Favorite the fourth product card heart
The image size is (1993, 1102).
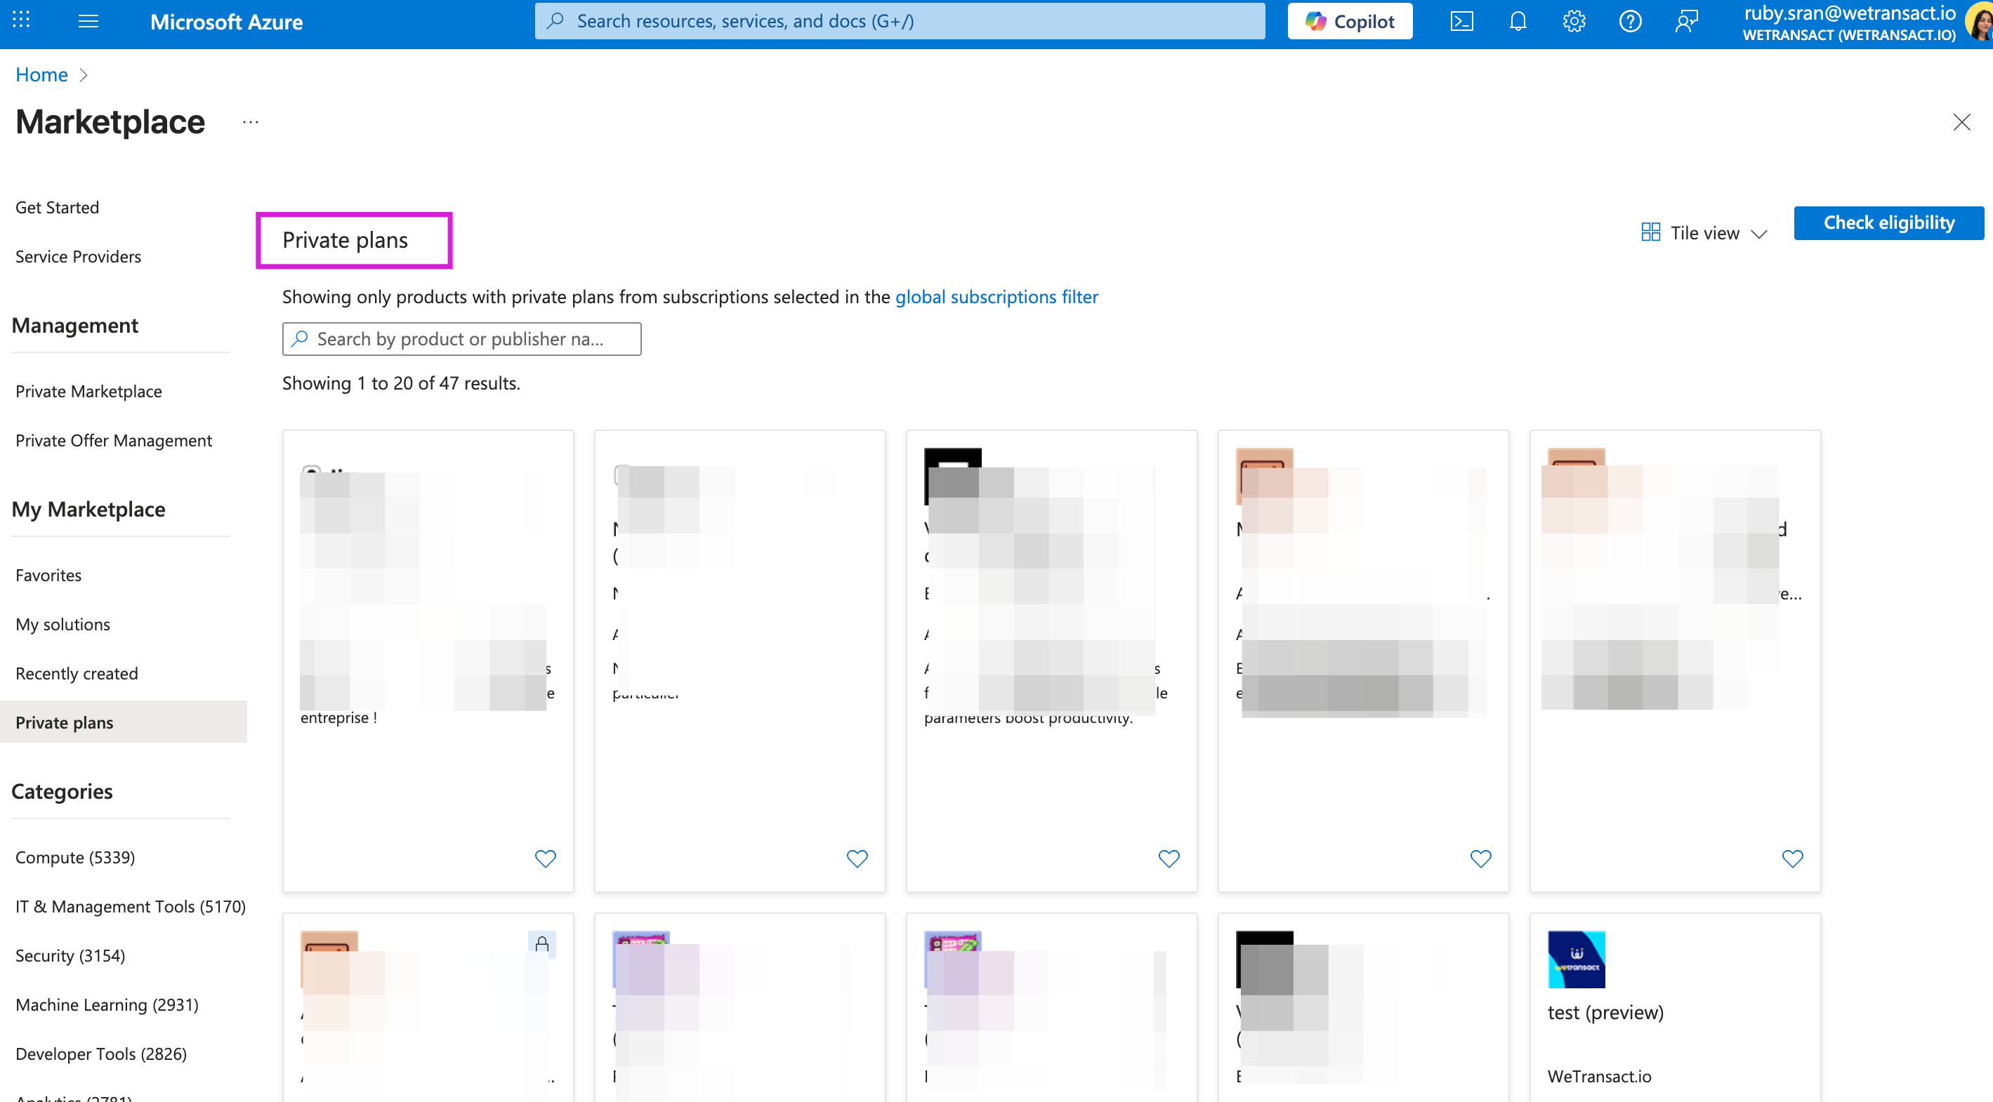pos(1481,858)
